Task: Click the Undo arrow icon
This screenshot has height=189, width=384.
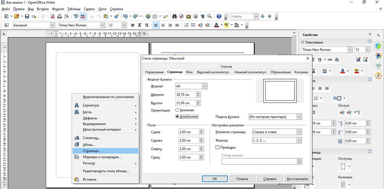Action: pos(126,17)
